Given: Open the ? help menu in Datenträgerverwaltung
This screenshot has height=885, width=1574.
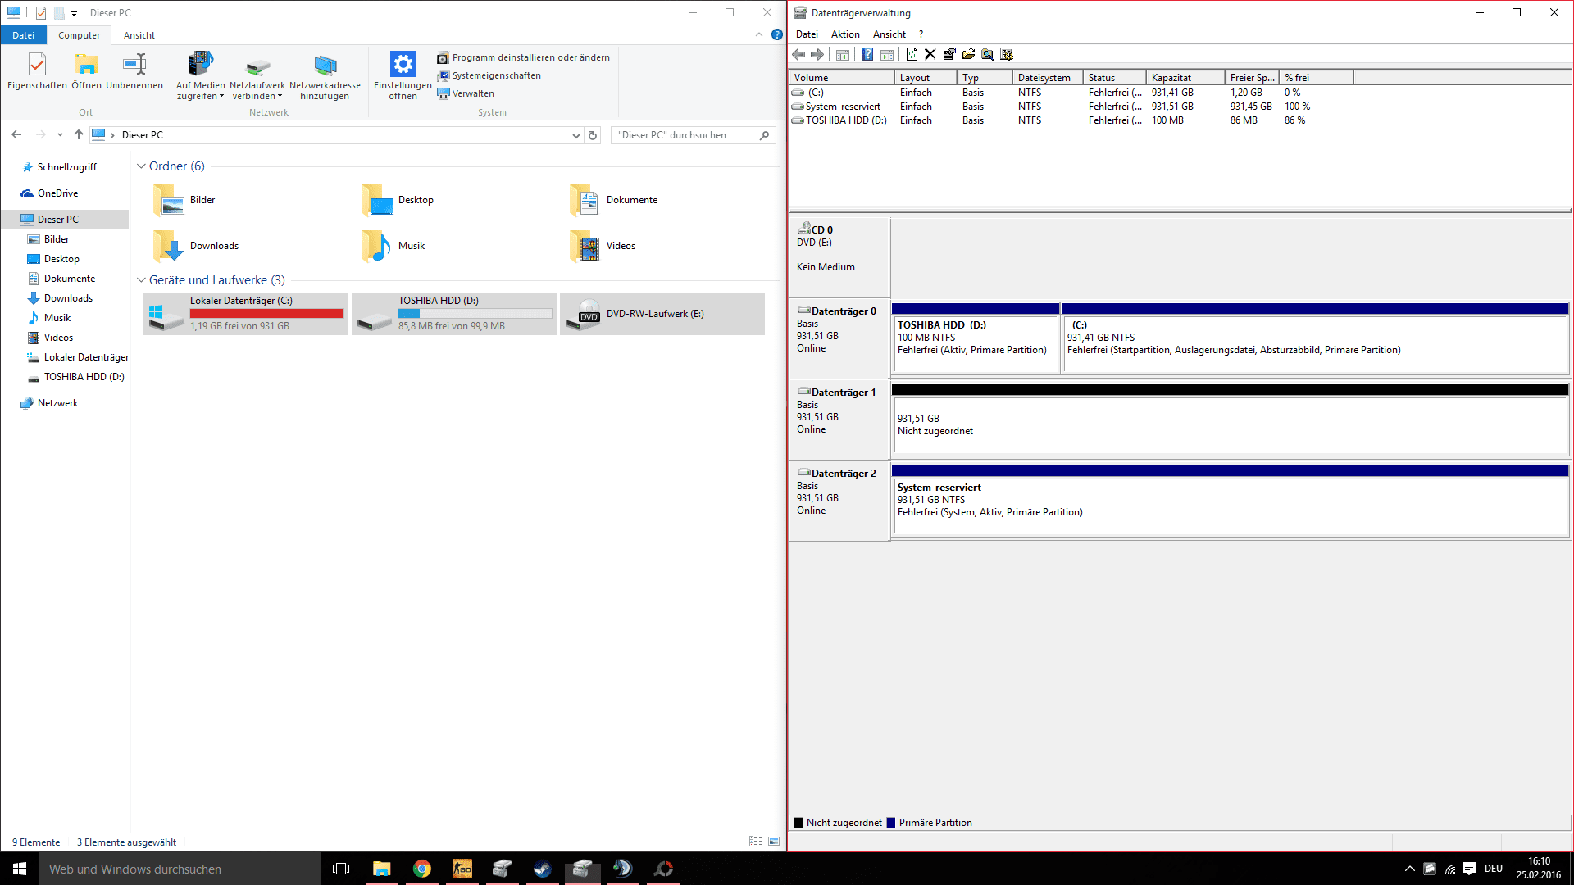Looking at the screenshot, I should coord(921,34).
